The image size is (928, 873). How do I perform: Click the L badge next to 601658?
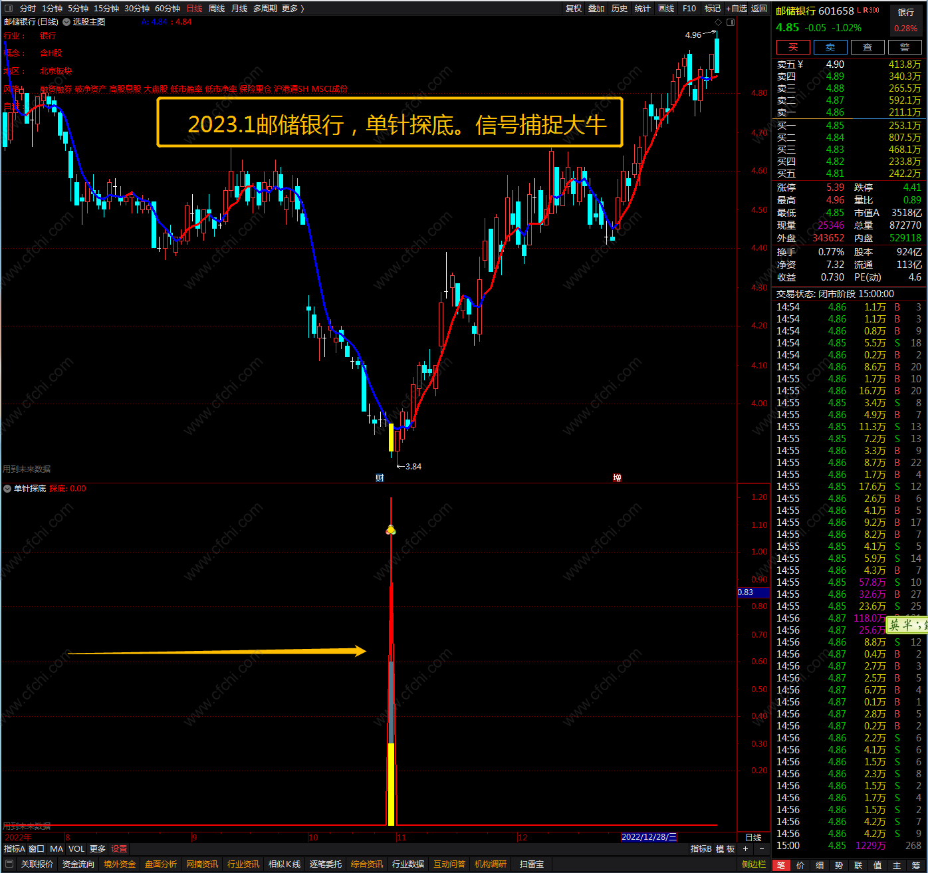pyautogui.click(x=859, y=11)
